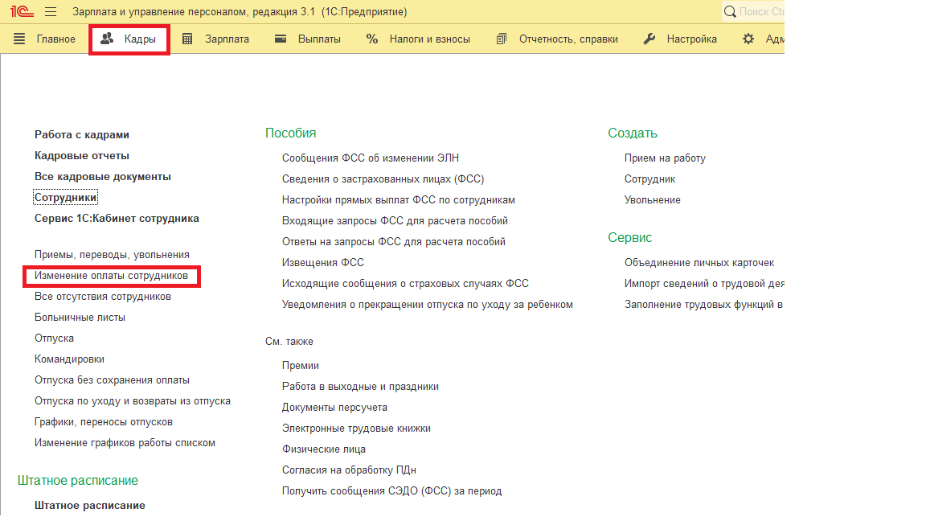Open Получить сообщения СЭДО (ФСС) за период

tap(392, 491)
